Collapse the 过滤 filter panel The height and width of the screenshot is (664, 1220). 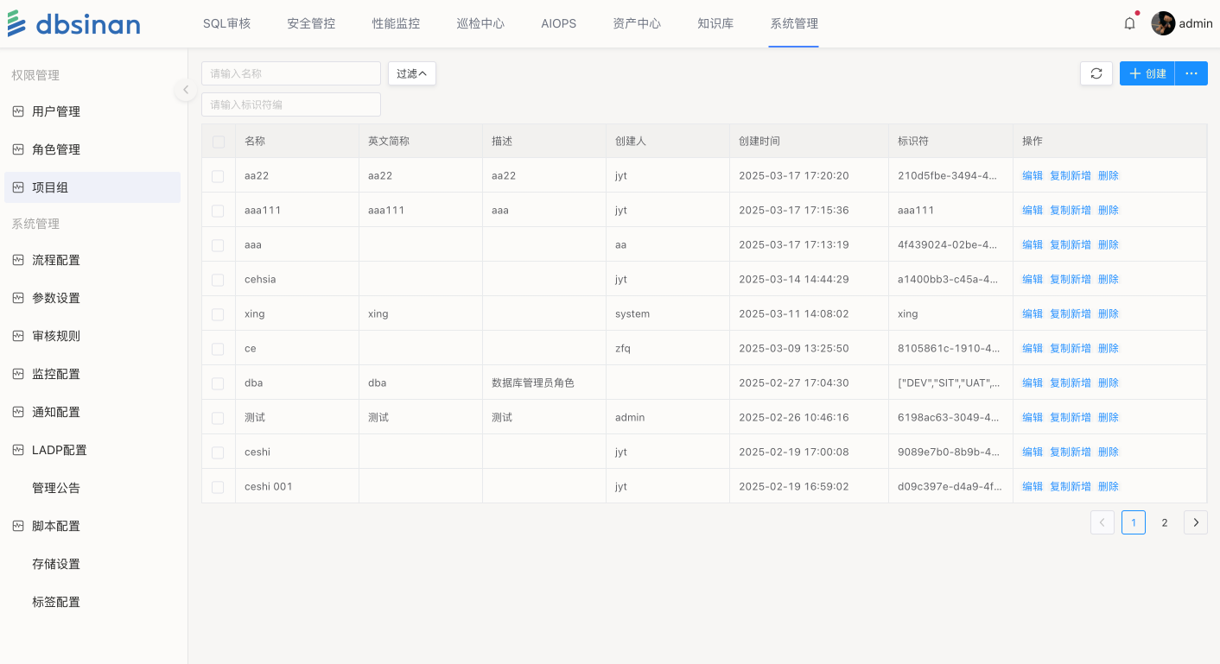[x=411, y=73]
